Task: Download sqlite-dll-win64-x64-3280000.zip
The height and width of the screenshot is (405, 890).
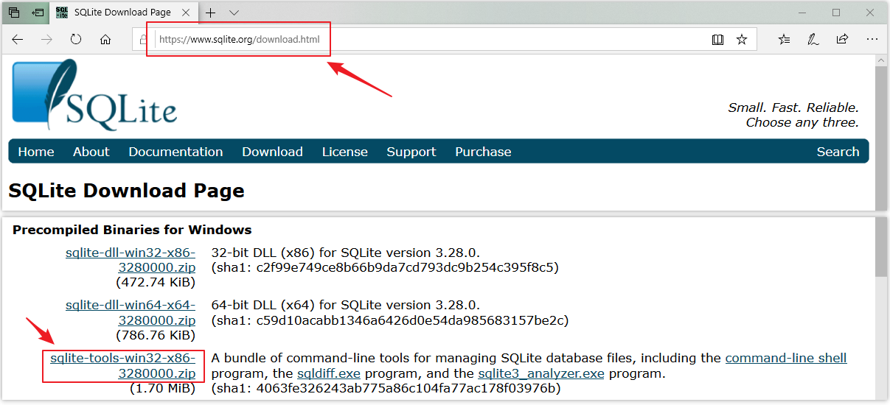Action: [x=131, y=312]
